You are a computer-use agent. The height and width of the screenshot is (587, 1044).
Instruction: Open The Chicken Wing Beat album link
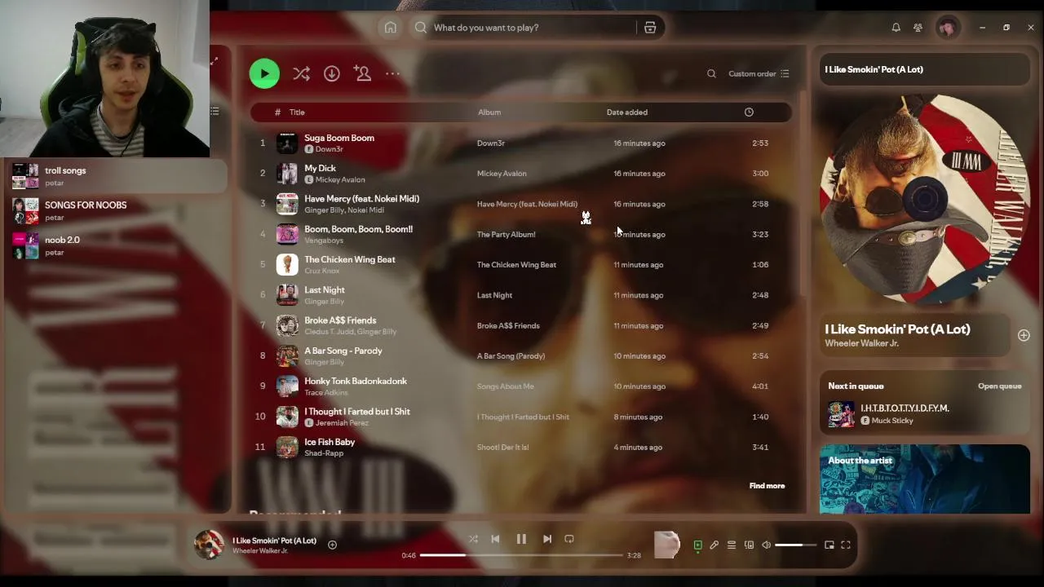tap(516, 265)
